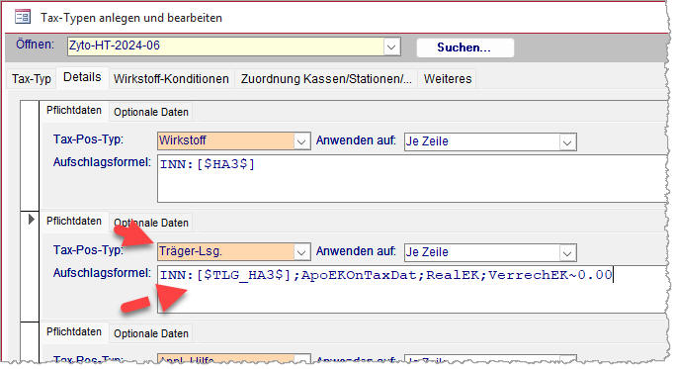The image size is (674, 369).
Task: Open Optionale Daten tab in the Wirkstoff record
Action: pos(151,112)
